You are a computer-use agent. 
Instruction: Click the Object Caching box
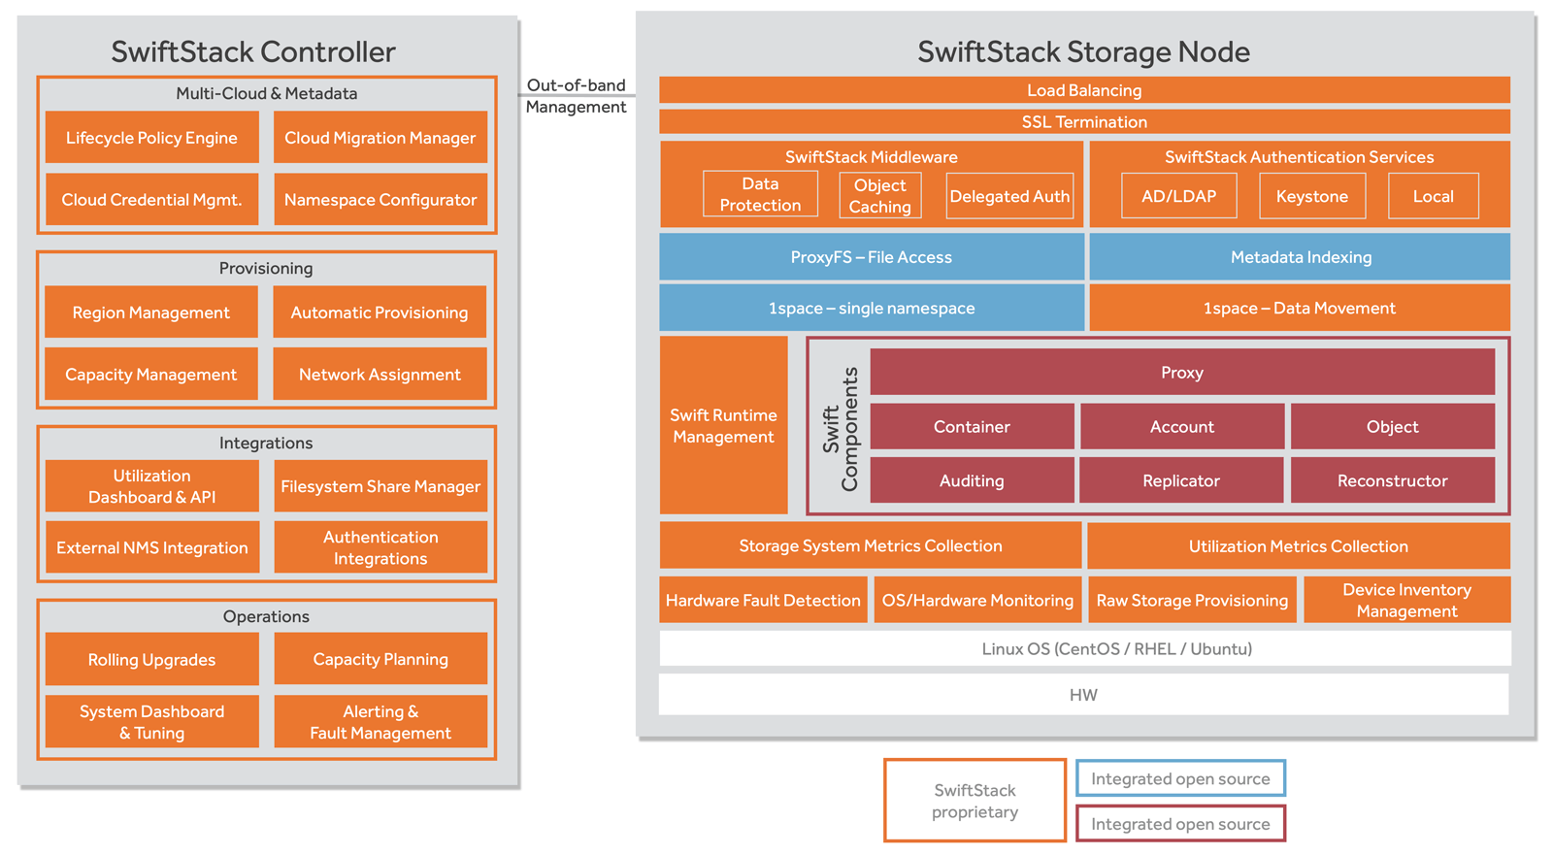coord(880,195)
